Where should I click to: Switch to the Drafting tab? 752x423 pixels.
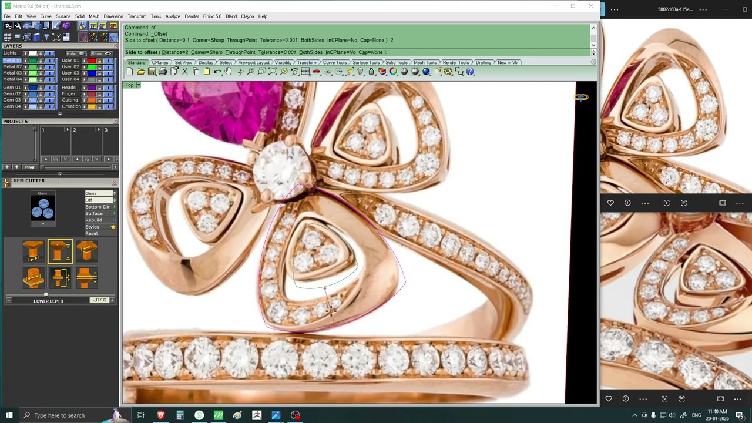point(484,62)
